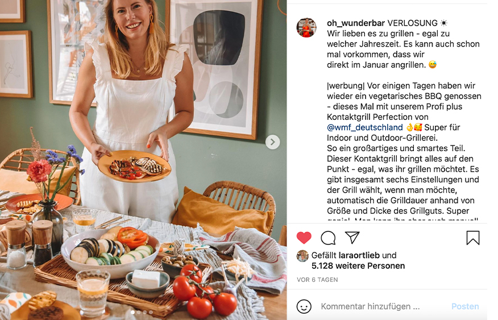This screenshot has width=498, height=320.
Task: Open the VOR 6 TAGEN timestamp
Action: point(317,280)
